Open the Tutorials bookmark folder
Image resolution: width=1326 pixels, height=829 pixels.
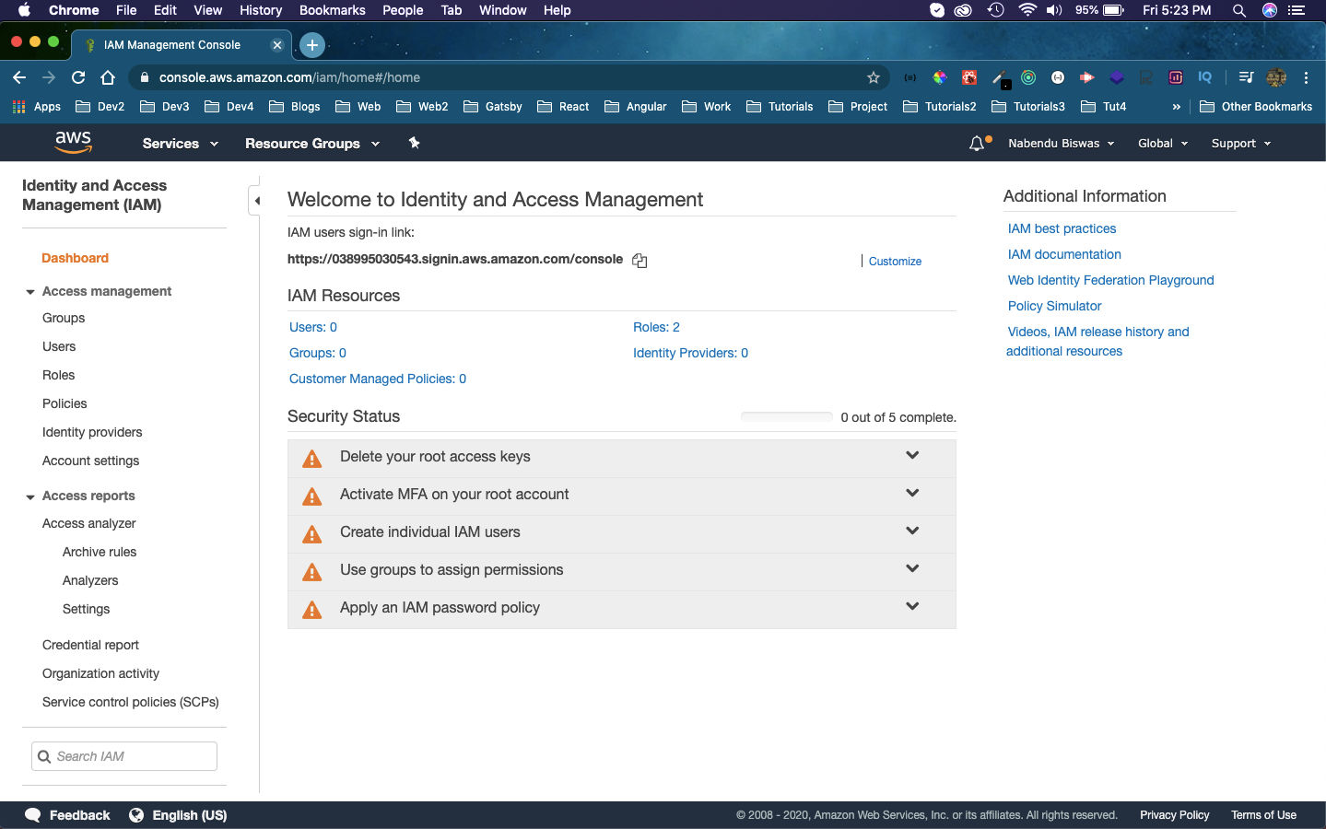coord(780,107)
